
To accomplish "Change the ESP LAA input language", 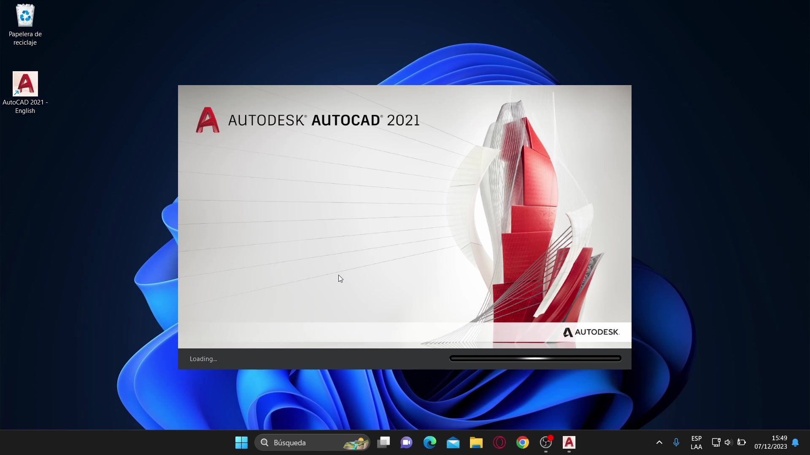I will (x=697, y=442).
